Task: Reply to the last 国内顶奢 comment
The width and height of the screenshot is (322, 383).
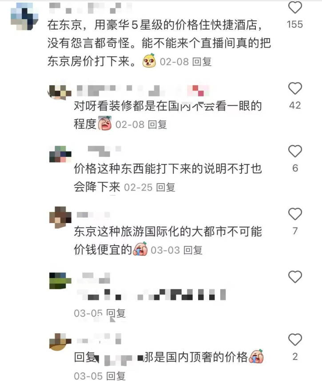Action: [x=116, y=376]
